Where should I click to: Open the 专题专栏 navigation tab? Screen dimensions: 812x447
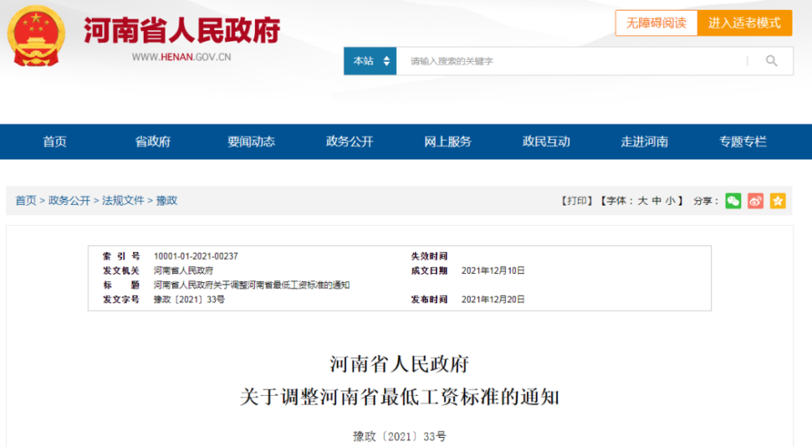coord(743,141)
